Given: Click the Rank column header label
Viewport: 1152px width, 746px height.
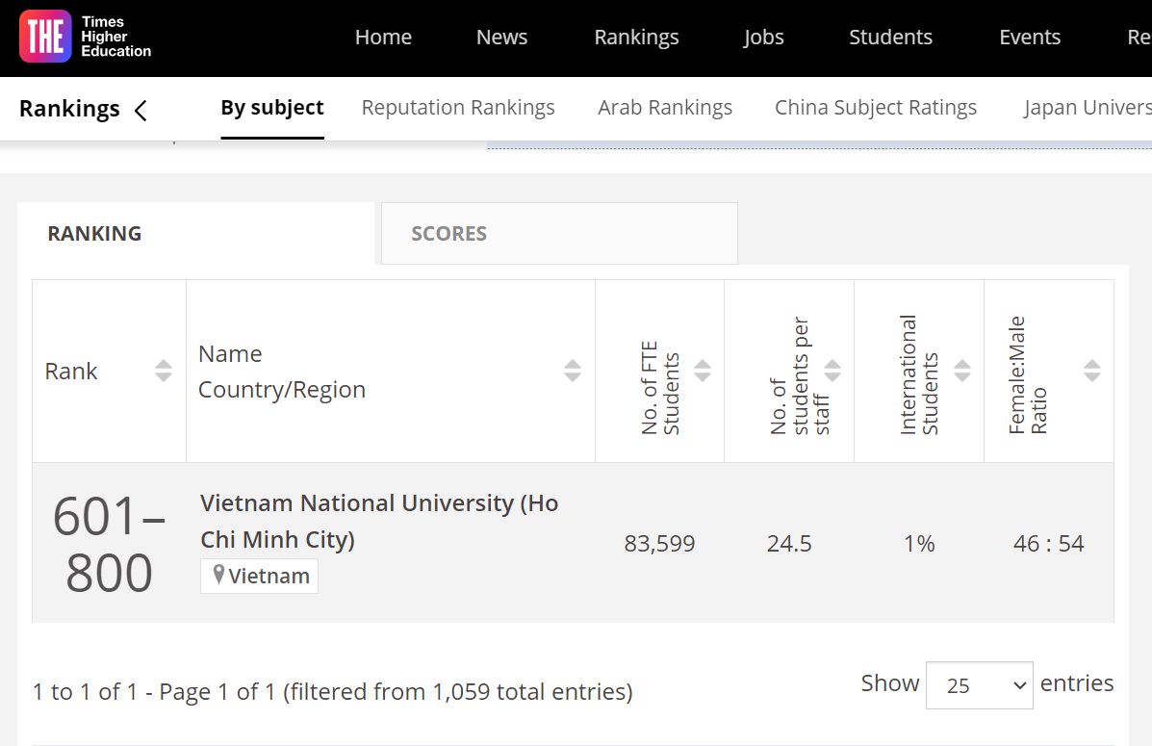Looking at the screenshot, I should pyautogui.click(x=70, y=372).
